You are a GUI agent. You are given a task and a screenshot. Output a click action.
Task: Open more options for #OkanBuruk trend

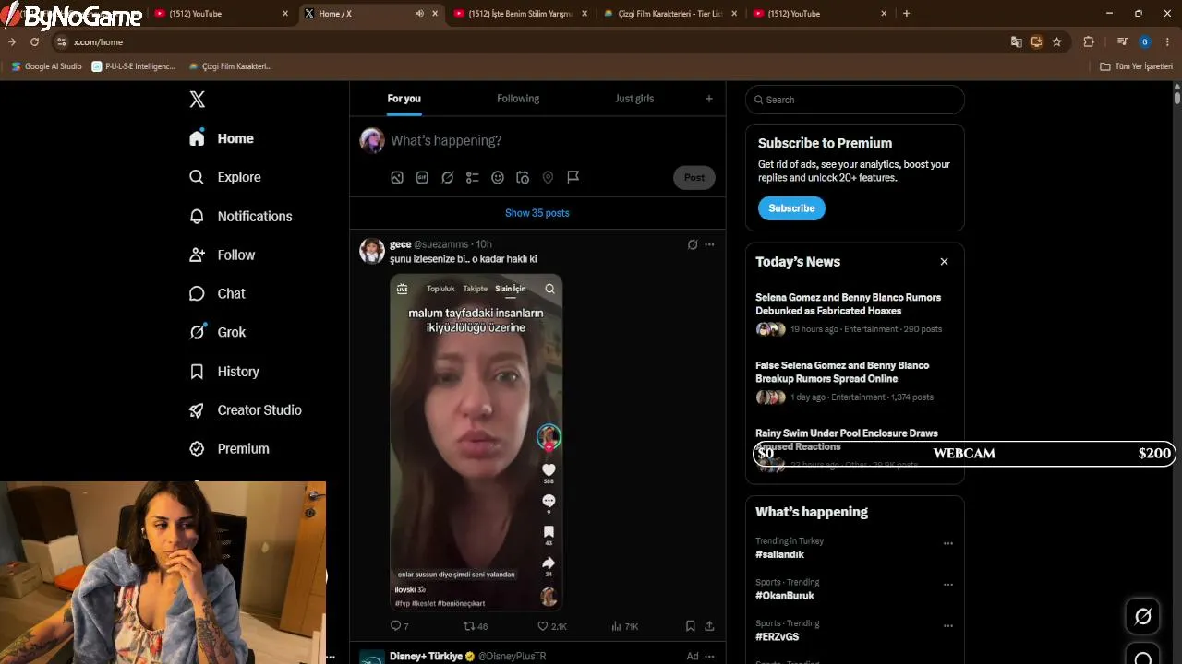947,585
